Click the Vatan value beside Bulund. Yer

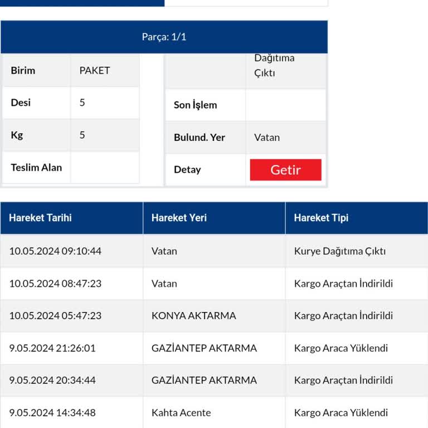(x=267, y=137)
